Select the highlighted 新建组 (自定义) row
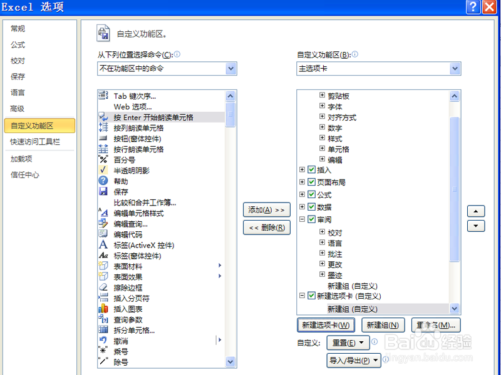This screenshot has height=375, width=501. 388,309
